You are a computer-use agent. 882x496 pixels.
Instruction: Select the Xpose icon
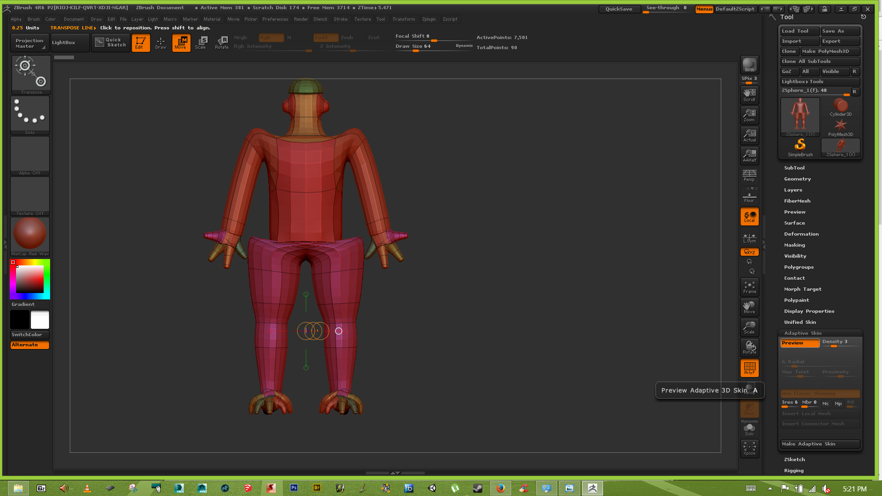click(749, 448)
